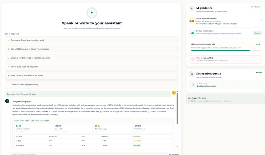Click the chat area vertical scrollbar thumb
This screenshot has width=265, height=155.
click(177, 108)
